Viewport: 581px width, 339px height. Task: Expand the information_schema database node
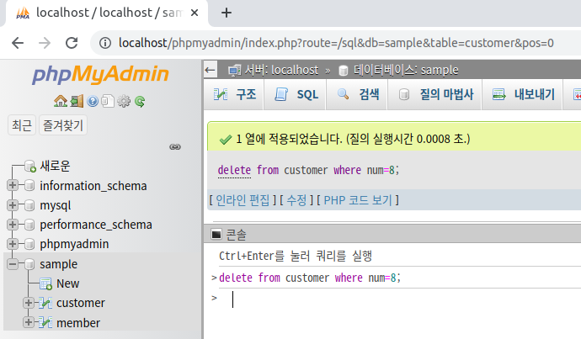[13, 185]
